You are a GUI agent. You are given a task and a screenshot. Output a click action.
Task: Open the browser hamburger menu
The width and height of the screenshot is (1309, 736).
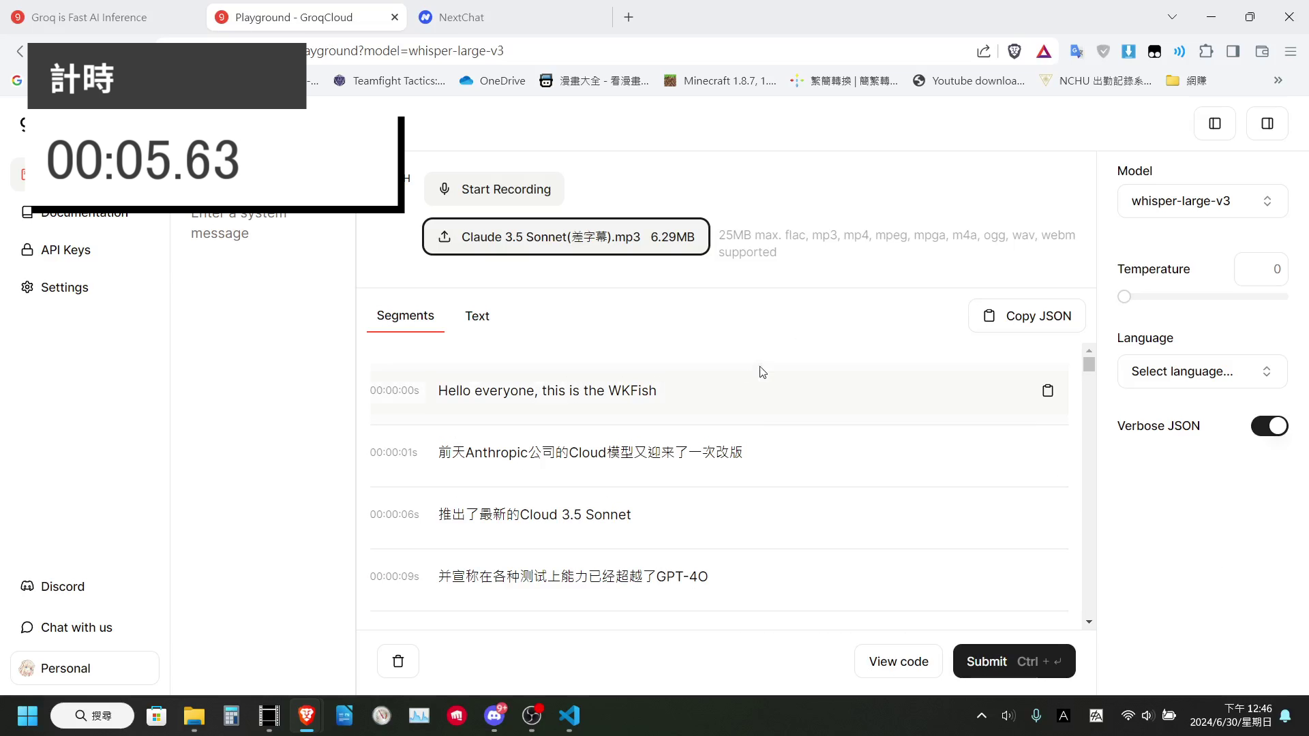point(1290,51)
